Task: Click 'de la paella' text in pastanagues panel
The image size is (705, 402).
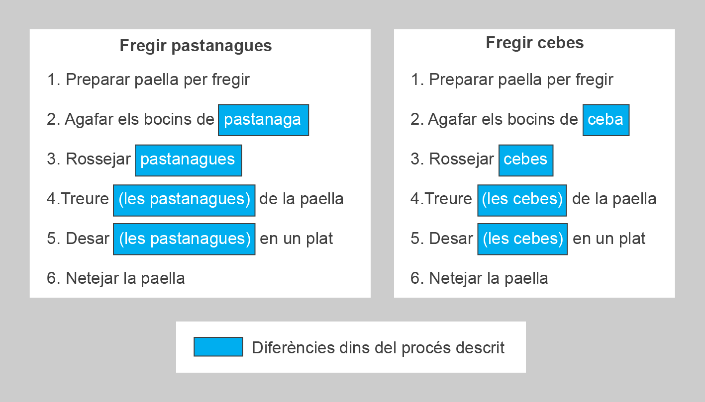Action: click(x=302, y=199)
